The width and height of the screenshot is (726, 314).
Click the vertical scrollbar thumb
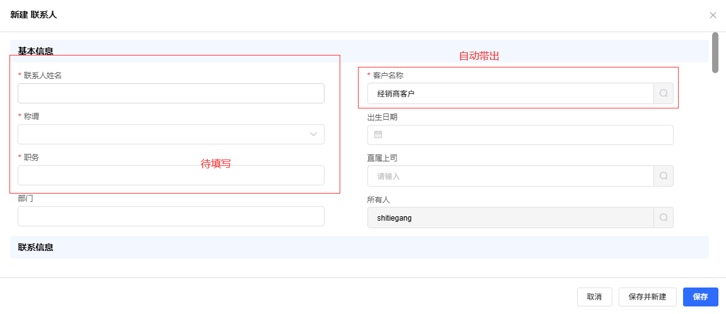click(x=715, y=52)
